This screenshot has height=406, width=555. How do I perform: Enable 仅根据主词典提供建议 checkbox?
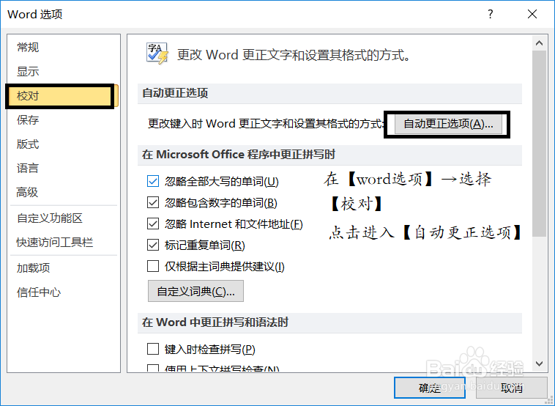(x=153, y=266)
